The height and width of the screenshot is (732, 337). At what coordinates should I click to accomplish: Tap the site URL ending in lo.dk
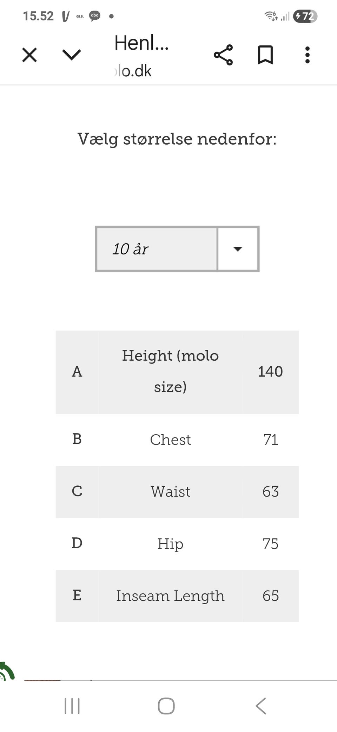[133, 71]
